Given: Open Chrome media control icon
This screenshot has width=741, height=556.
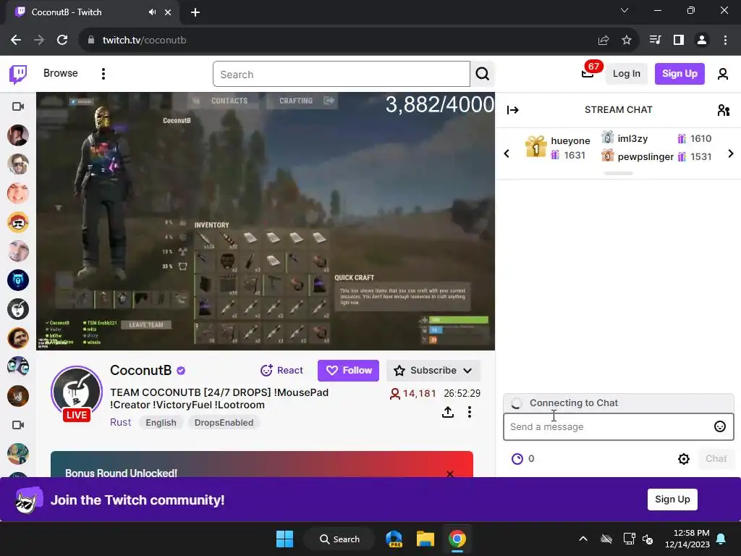Looking at the screenshot, I should [655, 41].
